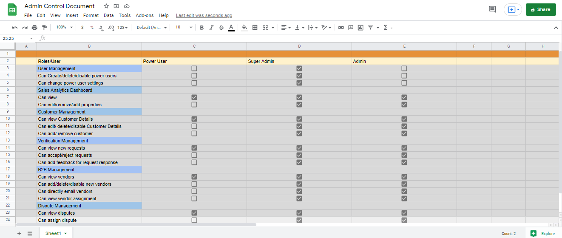This screenshot has height=238, width=562.
Task: Click the insert link icon
Action: [x=341, y=28]
